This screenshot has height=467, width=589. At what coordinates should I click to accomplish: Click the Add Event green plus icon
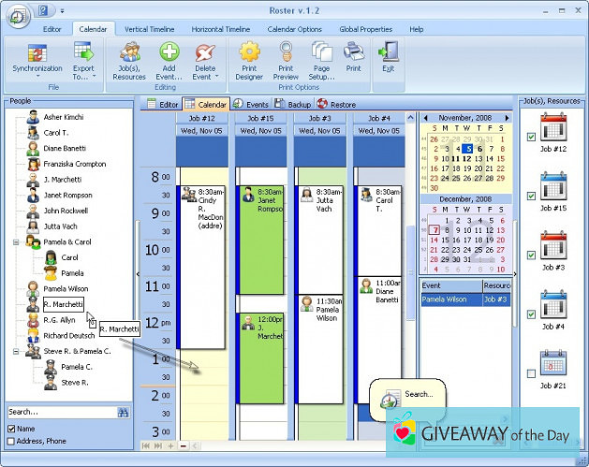coord(169,52)
